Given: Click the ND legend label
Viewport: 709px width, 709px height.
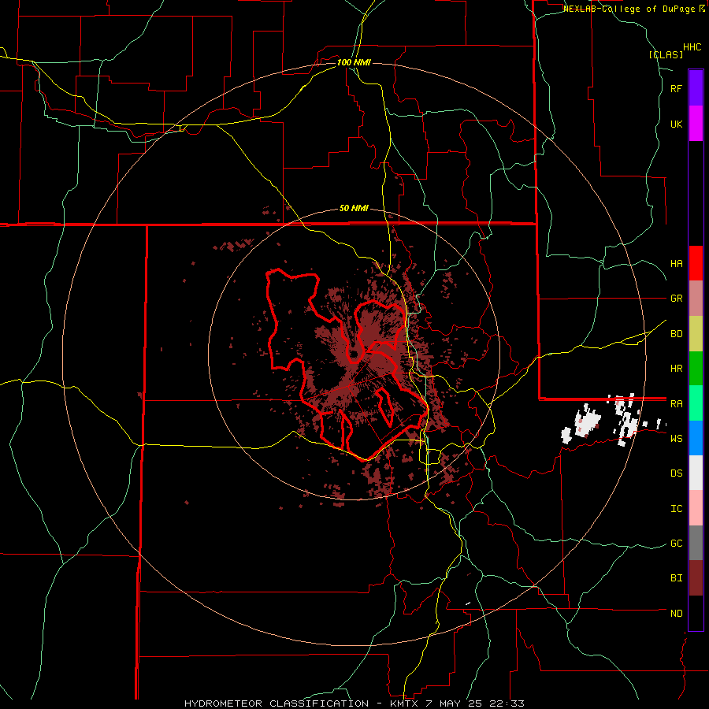Looking at the screenshot, I should coord(676,614).
